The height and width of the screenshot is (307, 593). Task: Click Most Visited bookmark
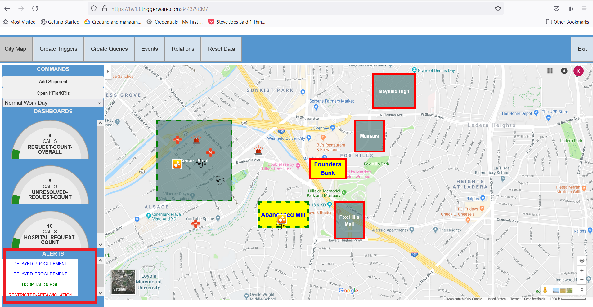pyautogui.click(x=19, y=22)
